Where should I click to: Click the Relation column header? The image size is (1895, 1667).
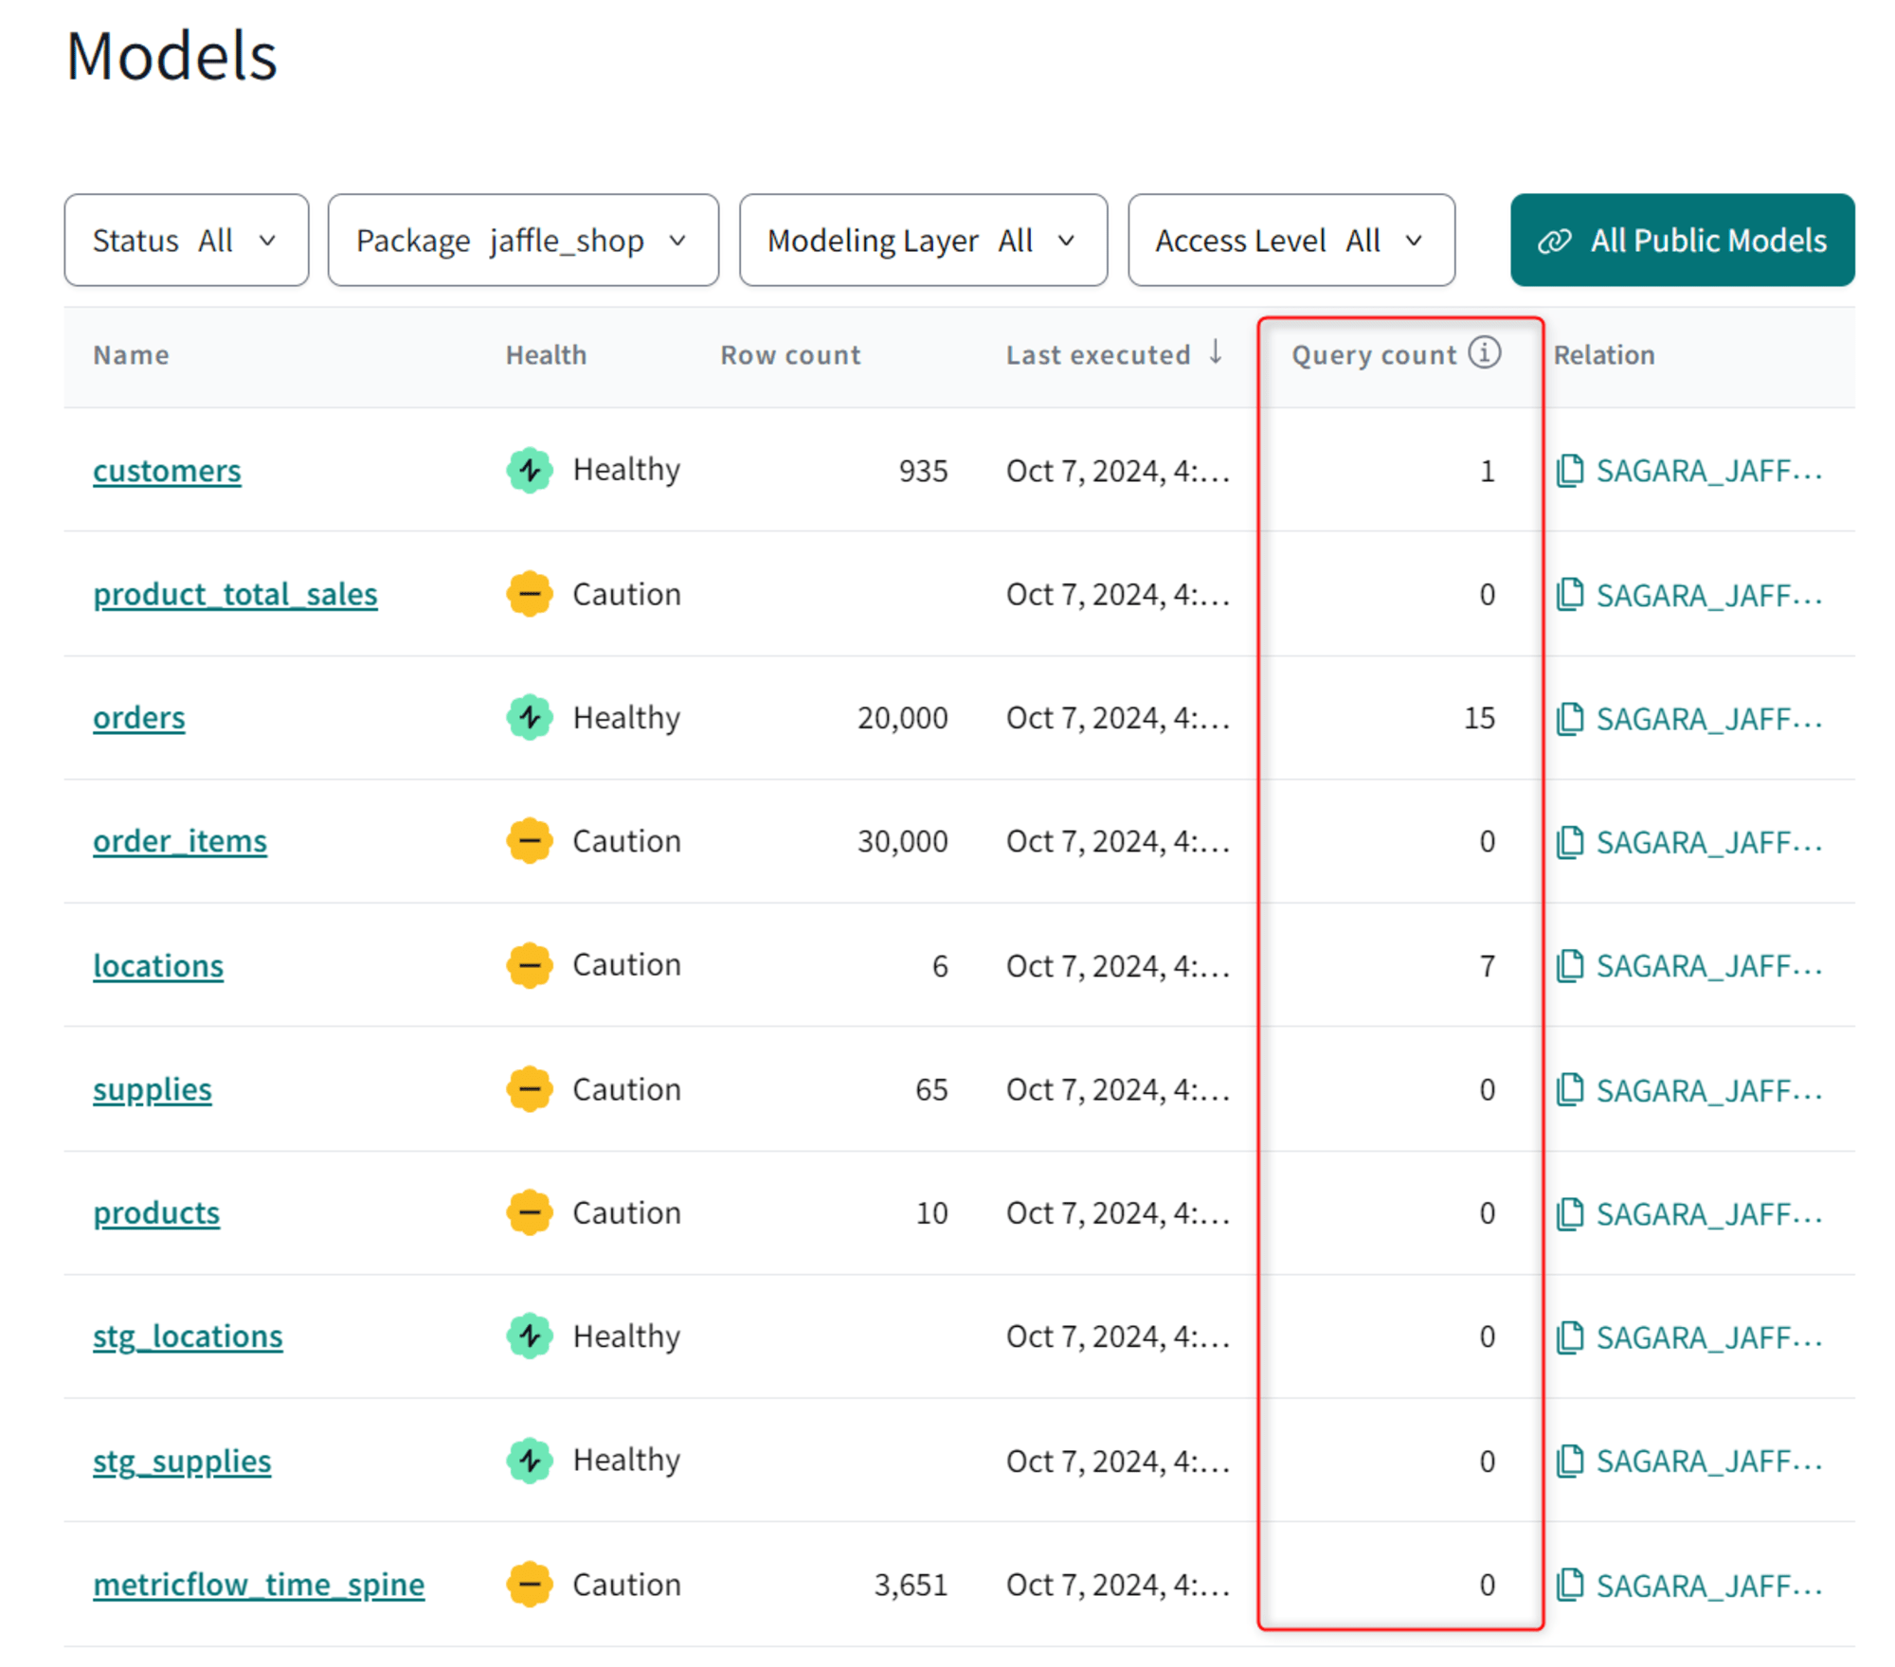(x=1603, y=355)
